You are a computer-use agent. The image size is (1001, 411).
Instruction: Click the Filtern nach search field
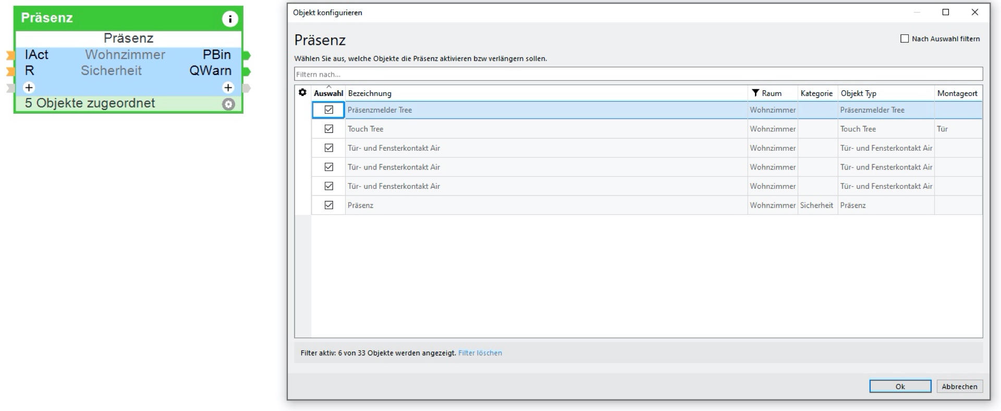pos(638,74)
